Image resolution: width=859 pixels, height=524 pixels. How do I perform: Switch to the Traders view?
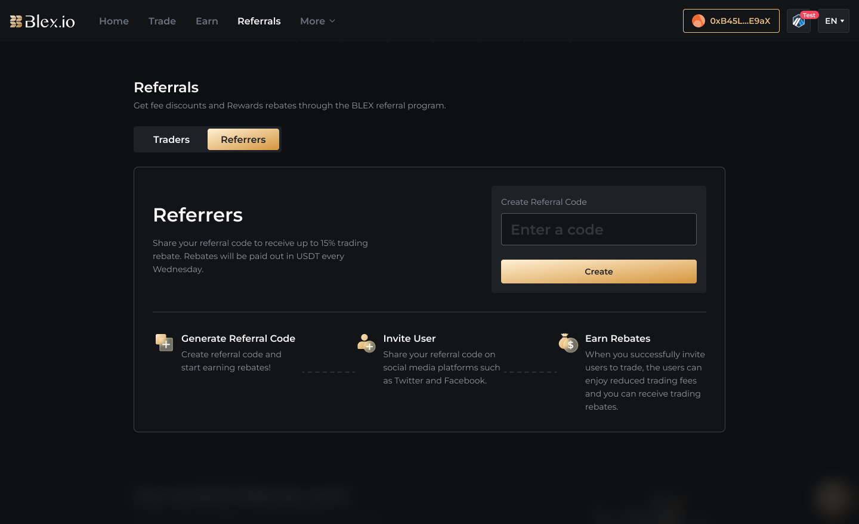point(171,139)
